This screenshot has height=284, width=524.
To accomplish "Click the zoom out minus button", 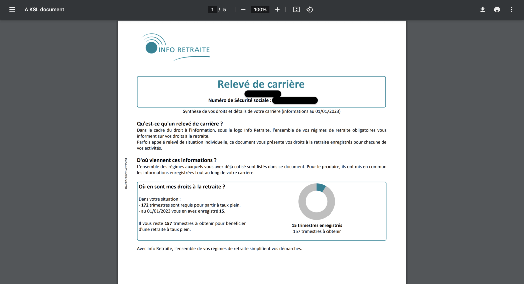I will [x=243, y=10].
